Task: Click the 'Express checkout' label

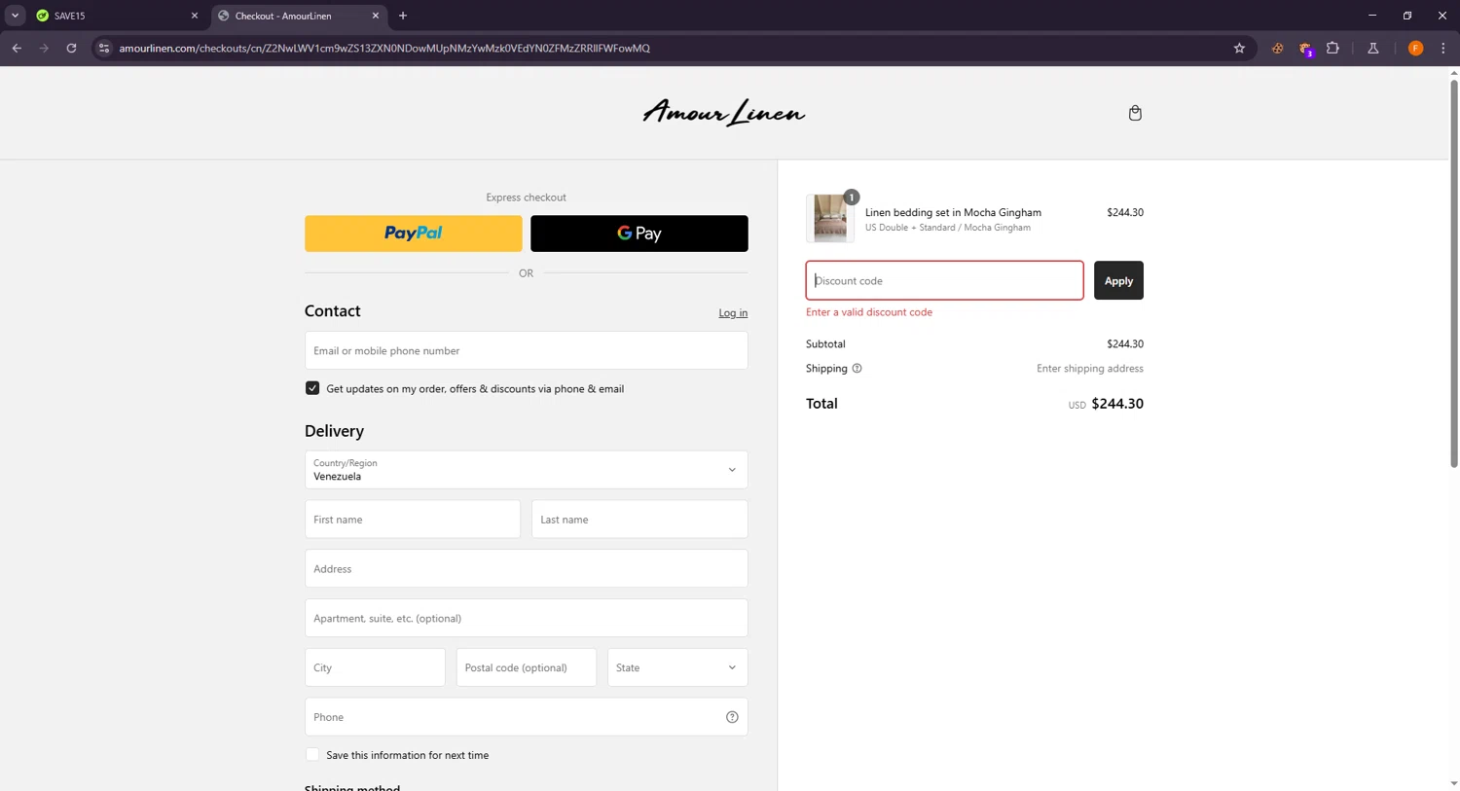Action: (526, 198)
